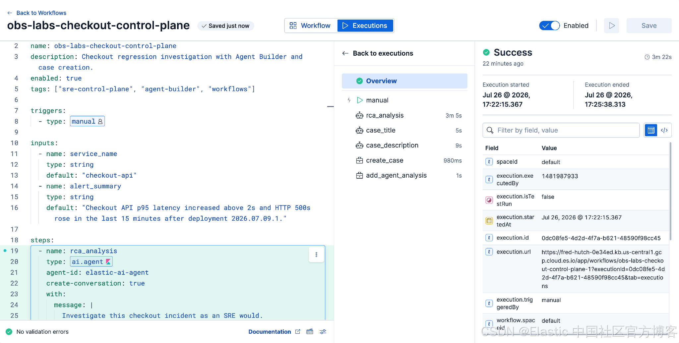Click the manual trigger badge on line 8
This screenshot has height=343, width=679.
88,121
